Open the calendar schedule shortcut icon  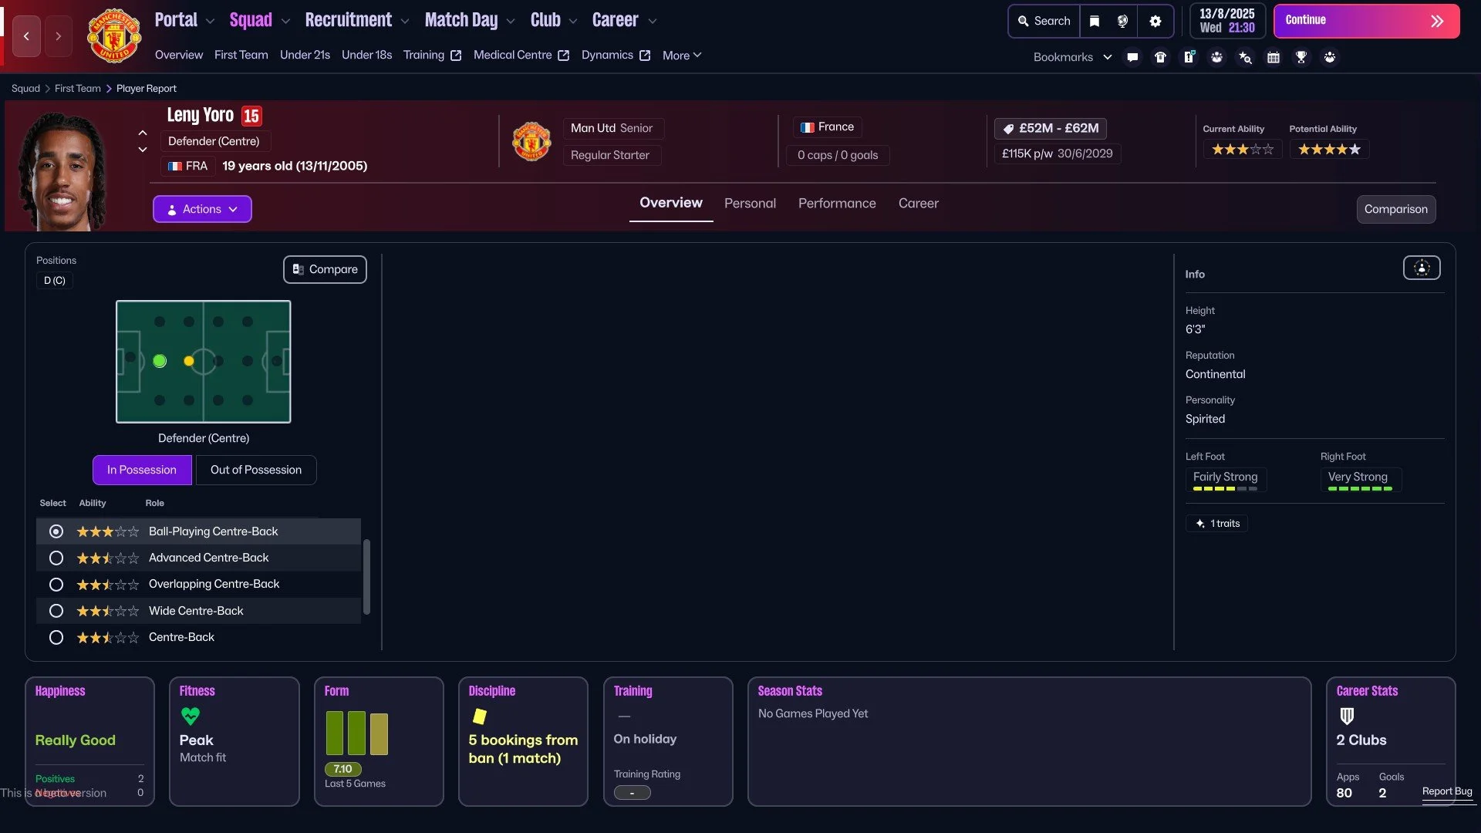click(1274, 57)
